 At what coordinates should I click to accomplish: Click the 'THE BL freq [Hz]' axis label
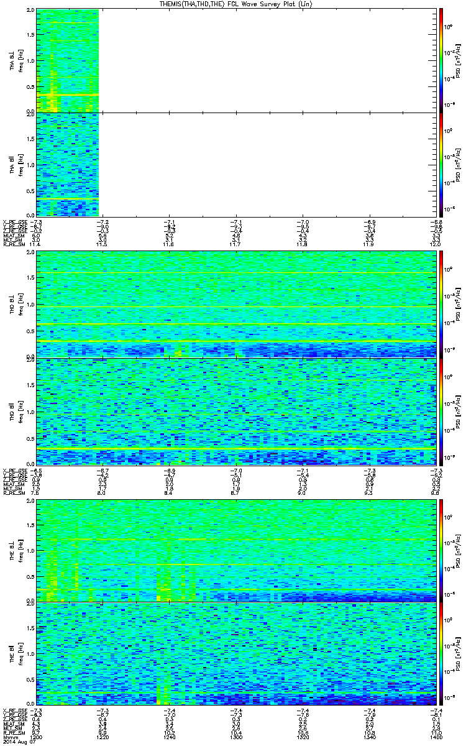click(x=17, y=550)
